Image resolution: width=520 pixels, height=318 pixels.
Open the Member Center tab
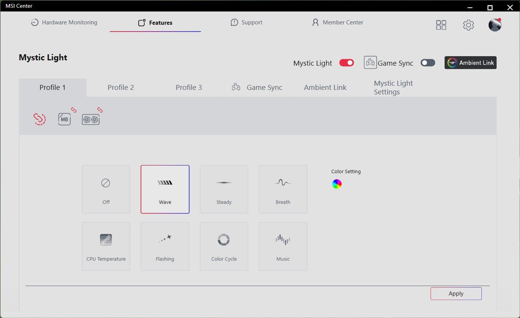tap(338, 22)
